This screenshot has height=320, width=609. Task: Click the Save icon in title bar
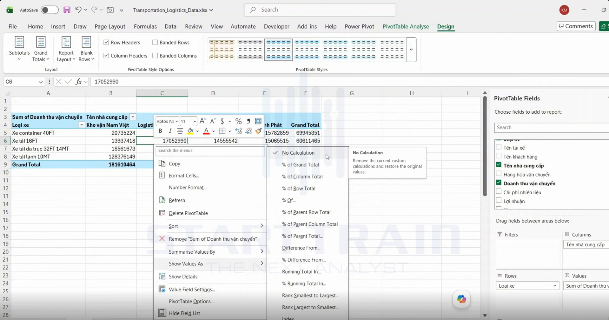click(67, 10)
